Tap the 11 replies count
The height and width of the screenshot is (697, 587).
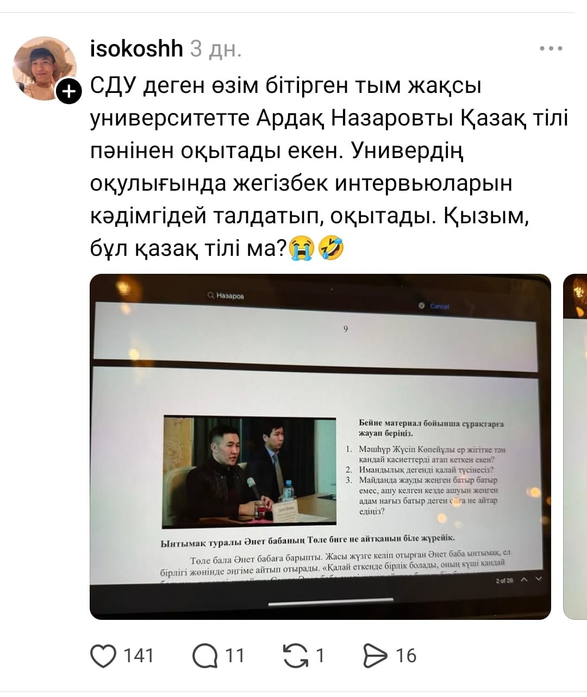235,656
